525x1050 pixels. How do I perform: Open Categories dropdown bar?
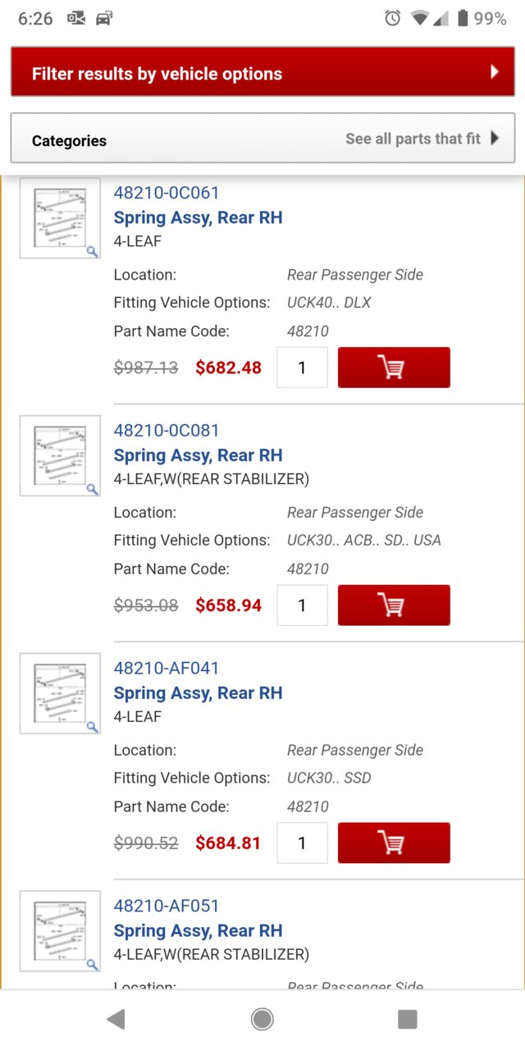[262, 139]
